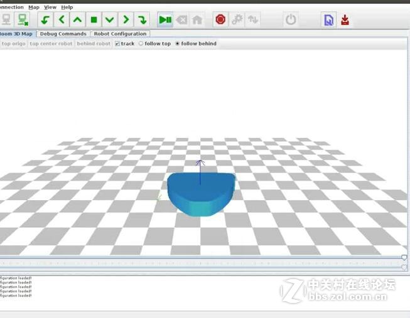Click the greyed backspace-delete icon
The image size is (410, 318).
[181, 19]
